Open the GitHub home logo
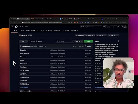 [16, 27]
